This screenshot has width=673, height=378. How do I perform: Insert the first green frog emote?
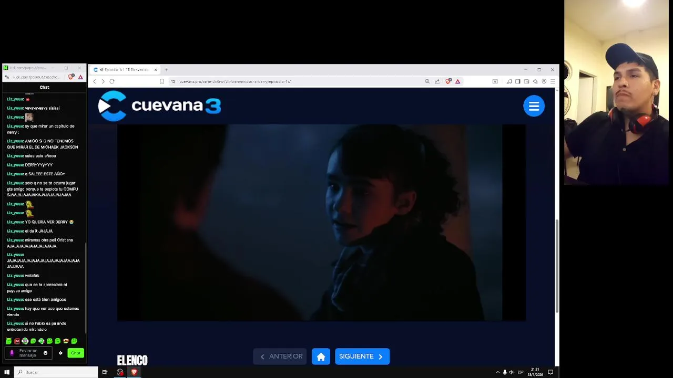pos(8,341)
